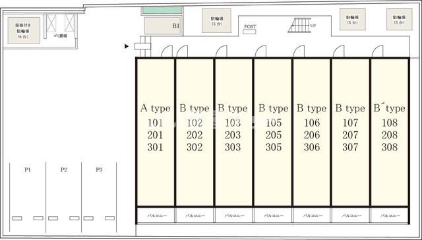Click the A type label

tap(156, 108)
